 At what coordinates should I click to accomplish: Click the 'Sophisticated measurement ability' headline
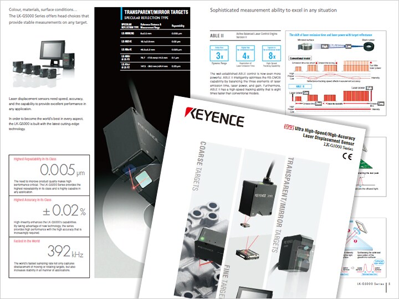(x=273, y=10)
